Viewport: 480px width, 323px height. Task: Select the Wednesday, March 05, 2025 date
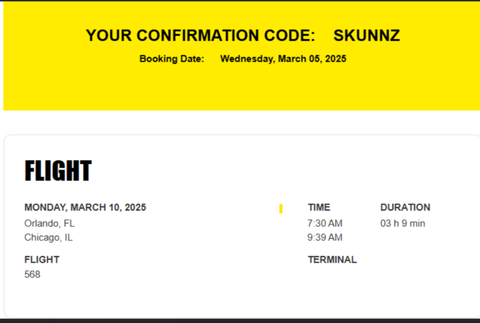coord(283,59)
